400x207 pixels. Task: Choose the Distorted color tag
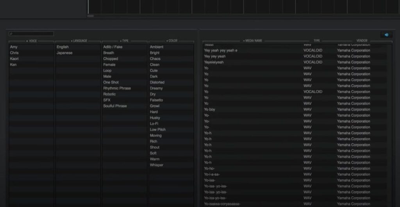(x=171, y=82)
